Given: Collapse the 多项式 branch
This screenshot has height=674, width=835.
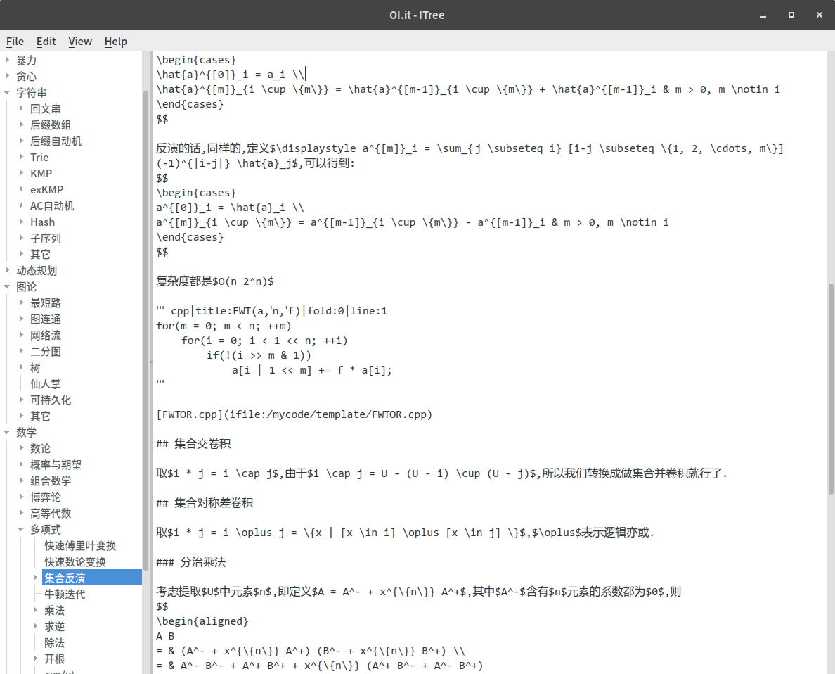Looking at the screenshot, I should coord(20,529).
